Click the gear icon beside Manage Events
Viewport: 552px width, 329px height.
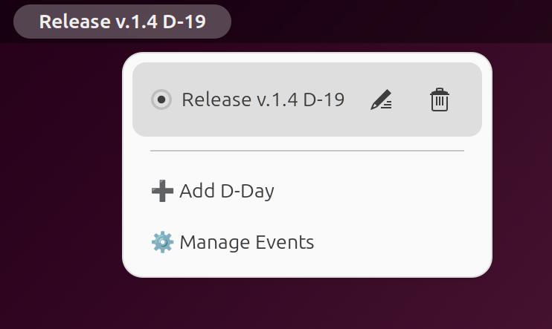click(x=161, y=242)
